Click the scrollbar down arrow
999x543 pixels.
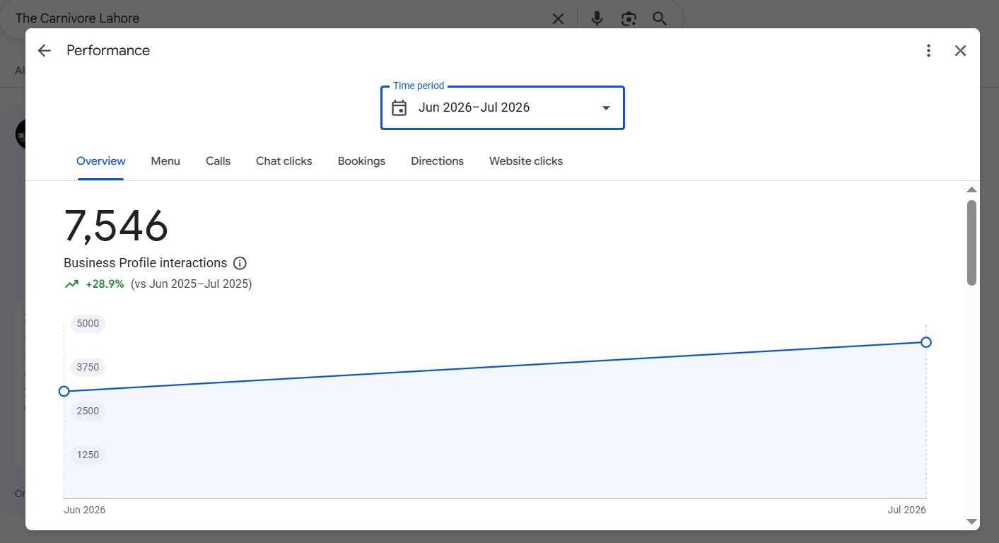click(x=971, y=522)
